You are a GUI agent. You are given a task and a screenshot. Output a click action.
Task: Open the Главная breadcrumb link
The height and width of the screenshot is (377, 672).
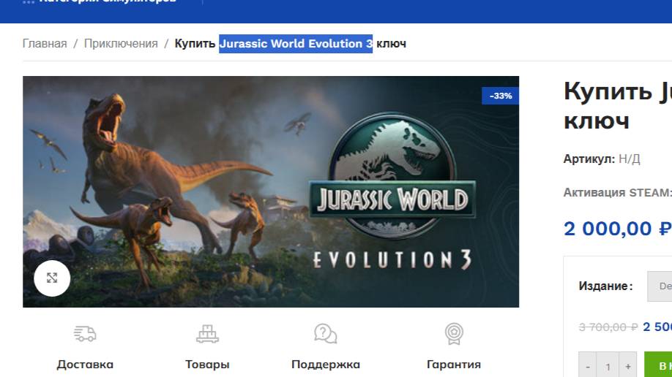point(45,44)
